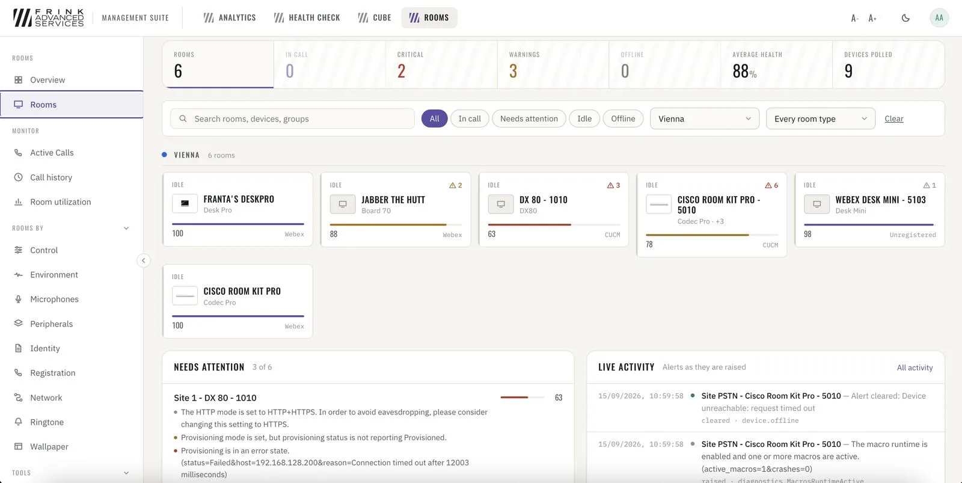Click the Clear filters link
The width and height of the screenshot is (962, 483).
894,118
